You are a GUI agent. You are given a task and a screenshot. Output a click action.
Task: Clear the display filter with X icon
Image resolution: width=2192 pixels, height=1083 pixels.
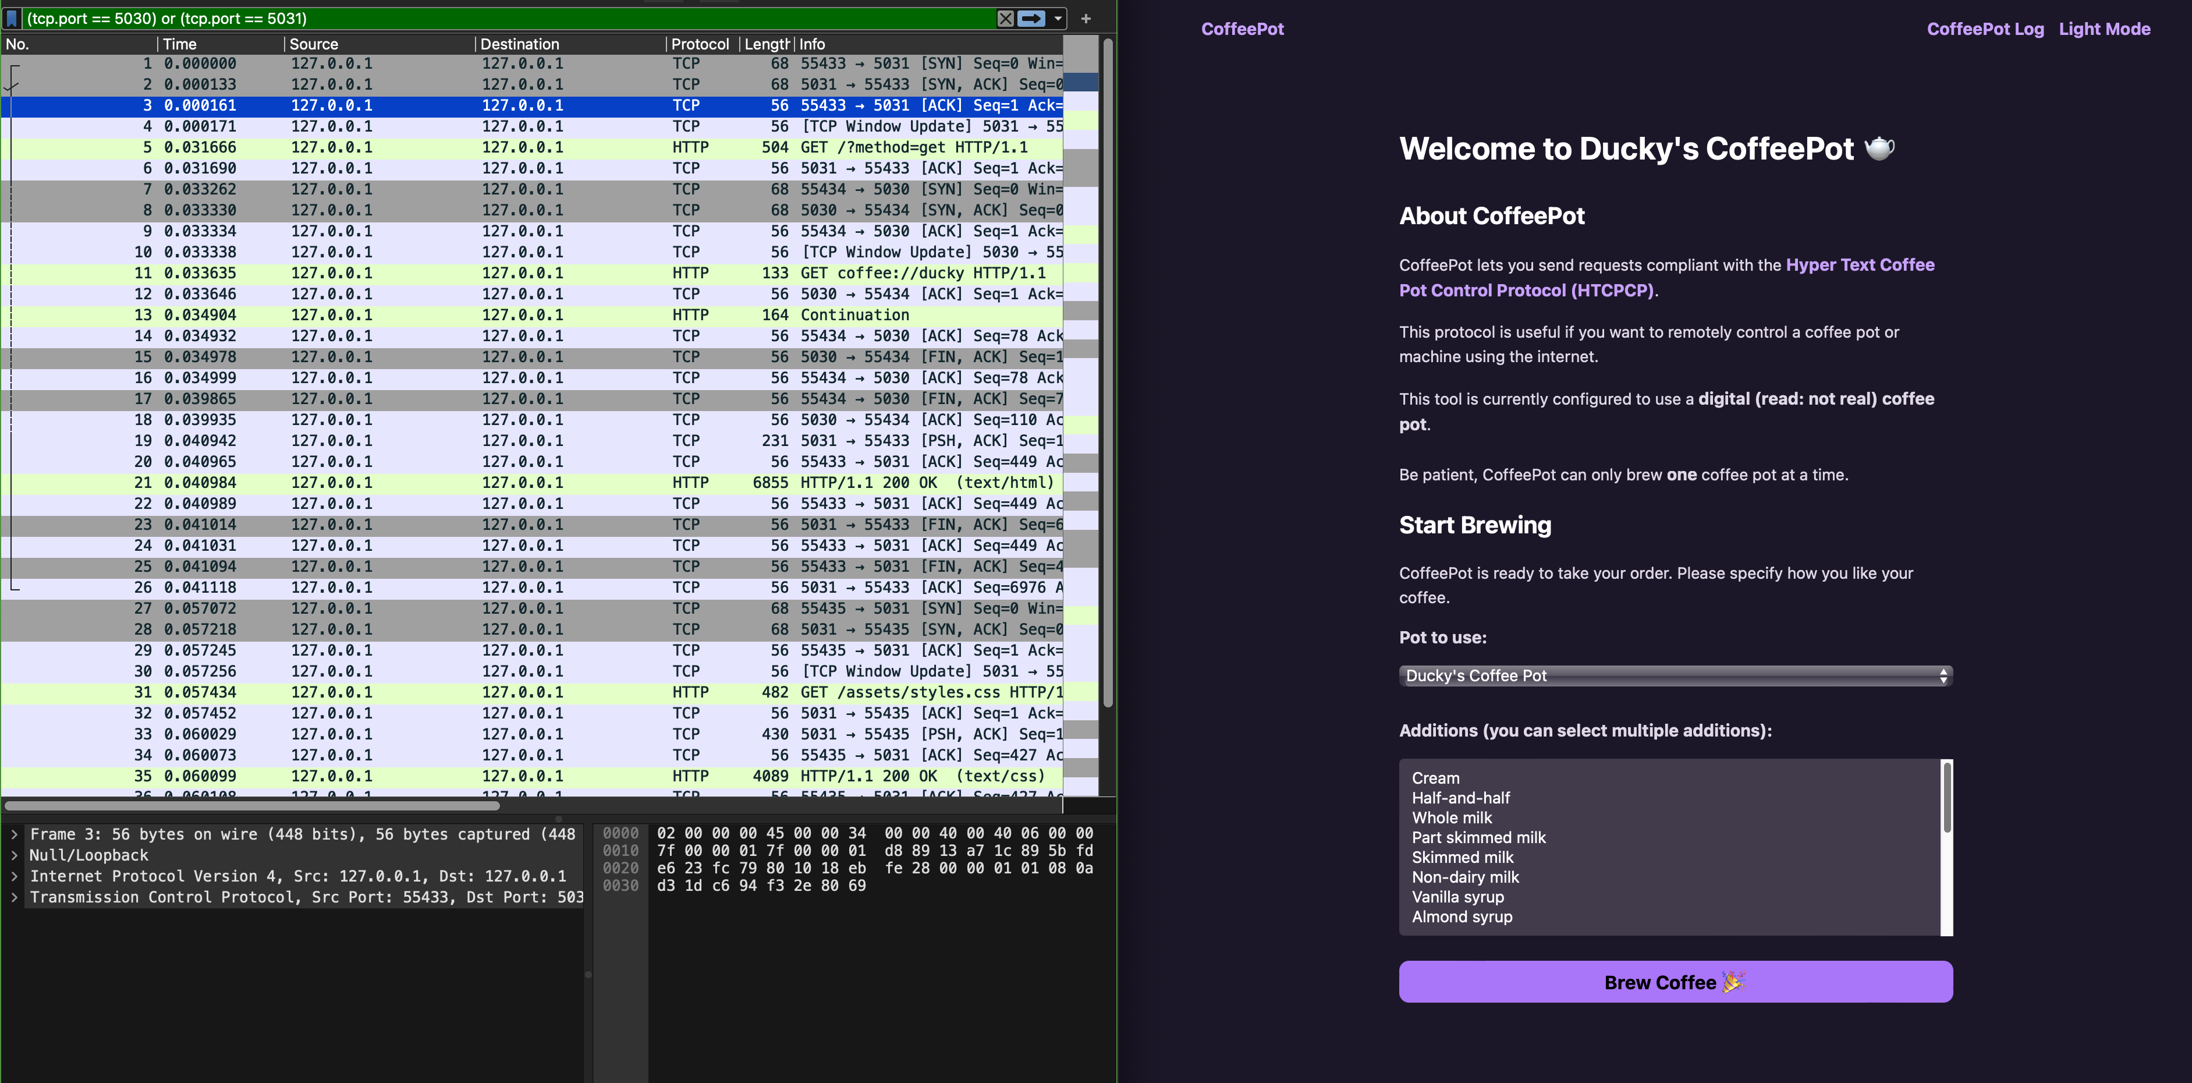click(x=1005, y=18)
